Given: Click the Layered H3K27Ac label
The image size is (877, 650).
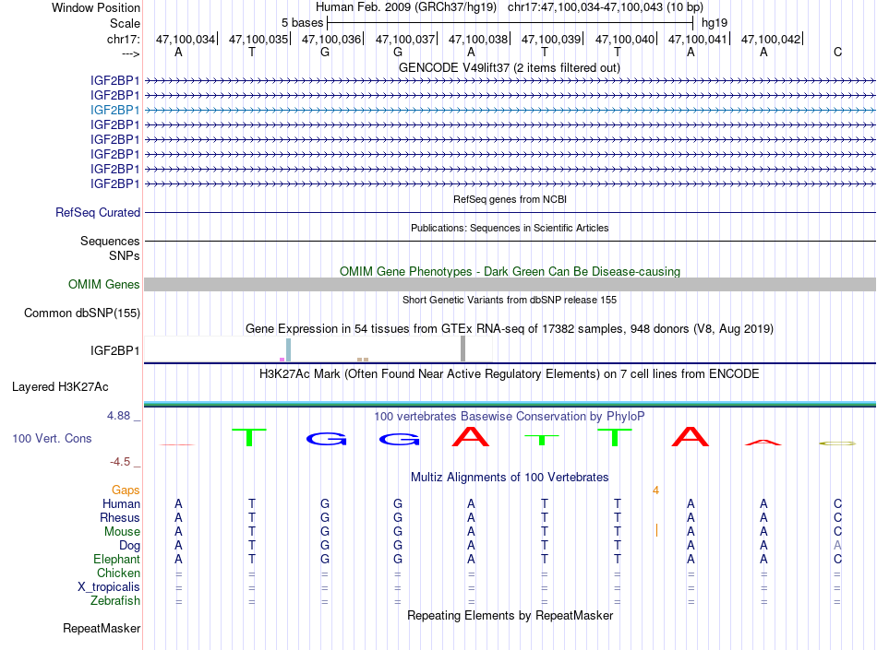Looking at the screenshot, I should pyautogui.click(x=60, y=387).
